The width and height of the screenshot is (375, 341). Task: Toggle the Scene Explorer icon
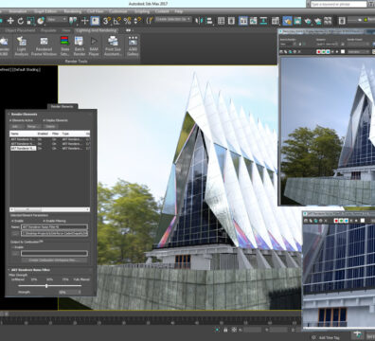pos(221,21)
